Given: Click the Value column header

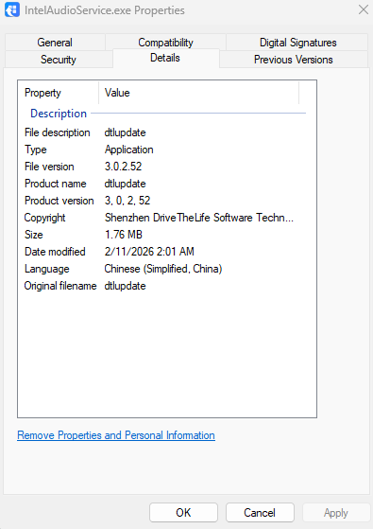Looking at the screenshot, I should [199, 93].
